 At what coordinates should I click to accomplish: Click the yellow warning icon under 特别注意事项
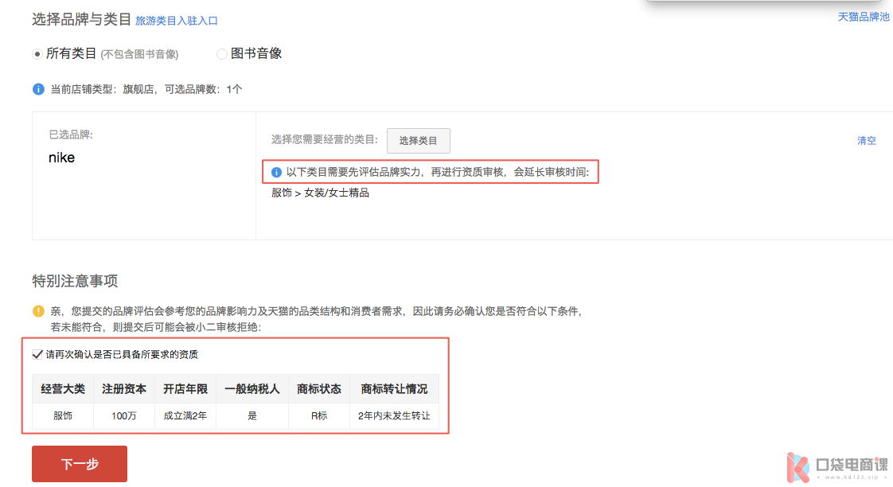click(38, 311)
